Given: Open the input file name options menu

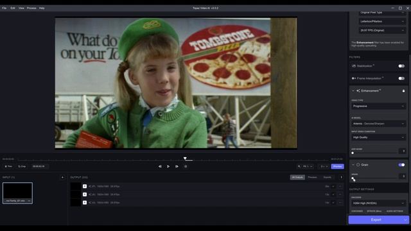Looking at the screenshot, I should tap(29, 201).
